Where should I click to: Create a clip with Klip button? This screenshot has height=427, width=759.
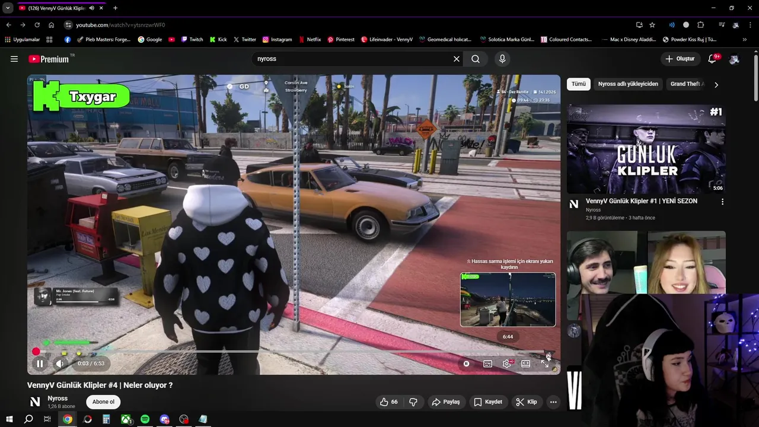(x=527, y=401)
